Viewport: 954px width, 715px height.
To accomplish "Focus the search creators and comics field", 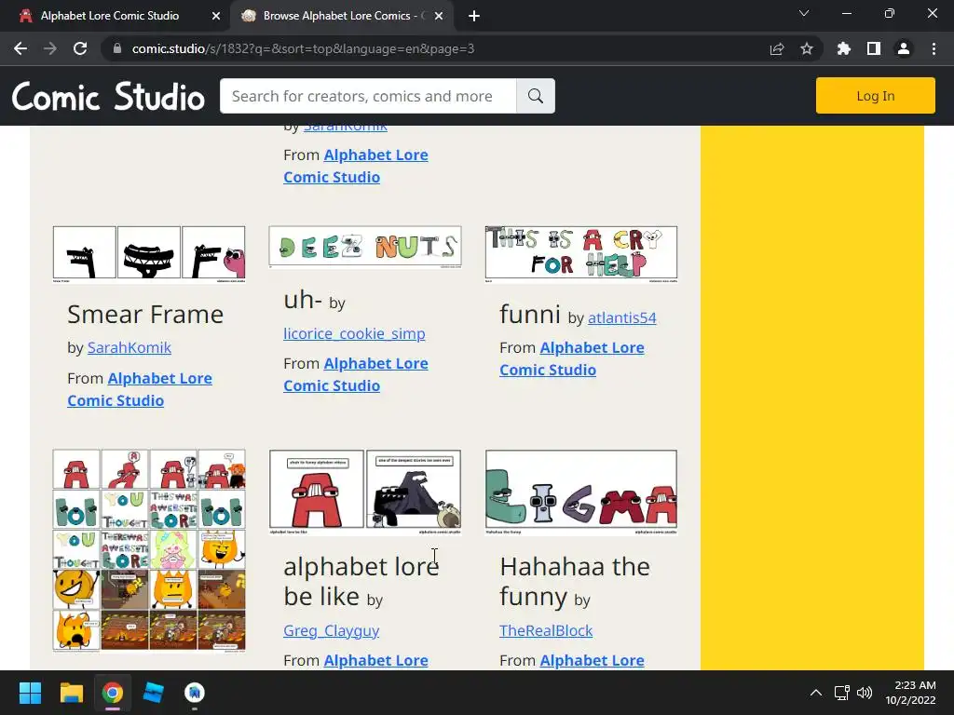I will (x=367, y=96).
